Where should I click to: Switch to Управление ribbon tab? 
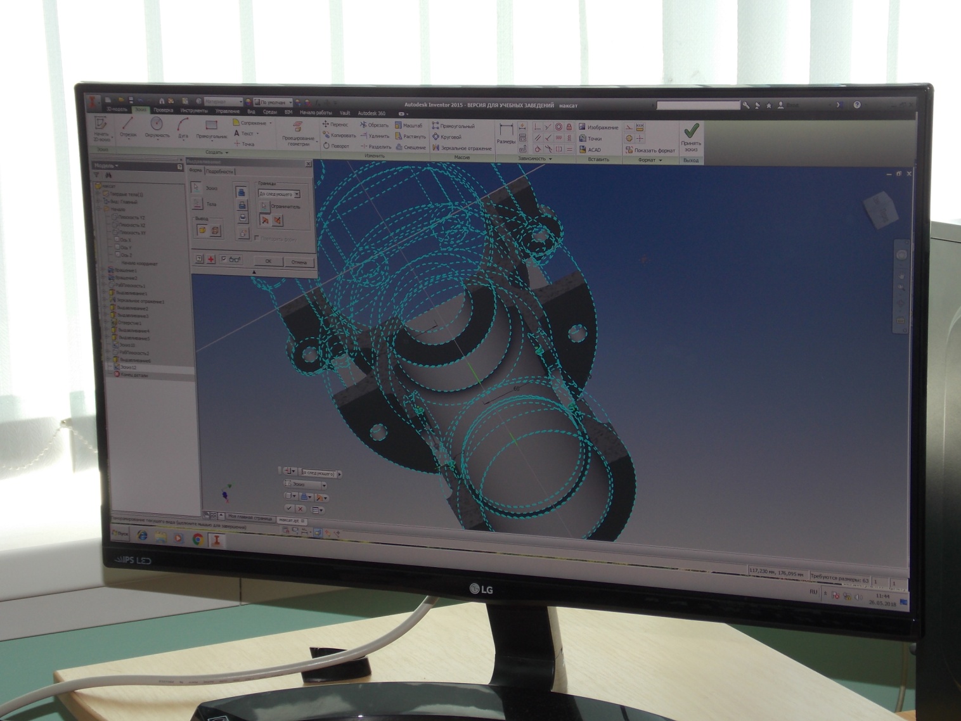click(x=227, y=112)
